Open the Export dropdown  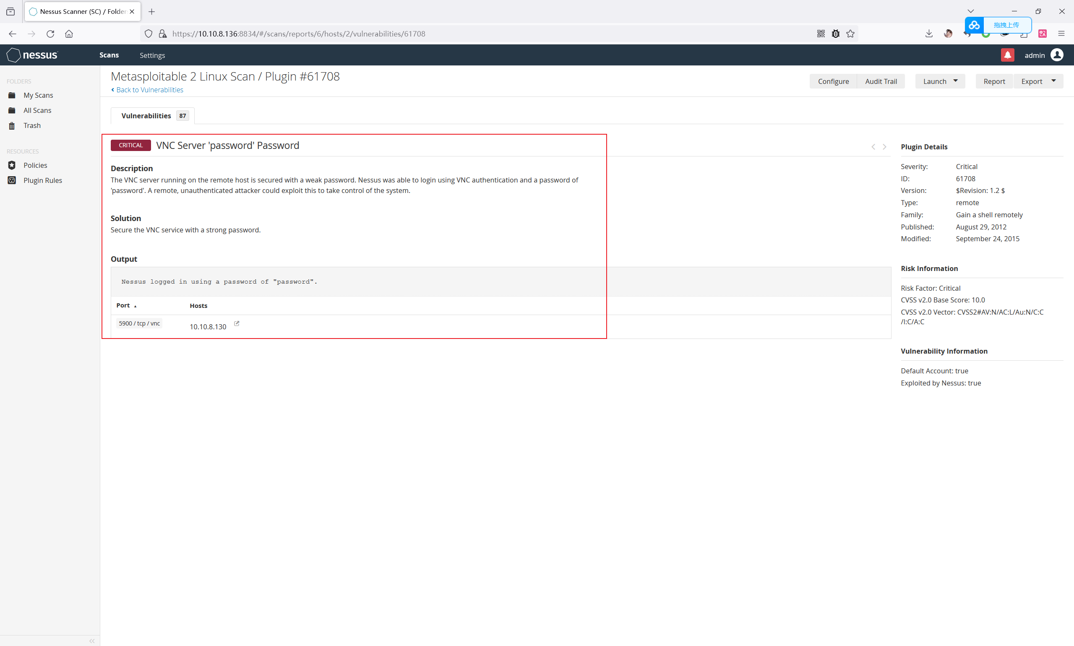click(x=1038, y=81)
